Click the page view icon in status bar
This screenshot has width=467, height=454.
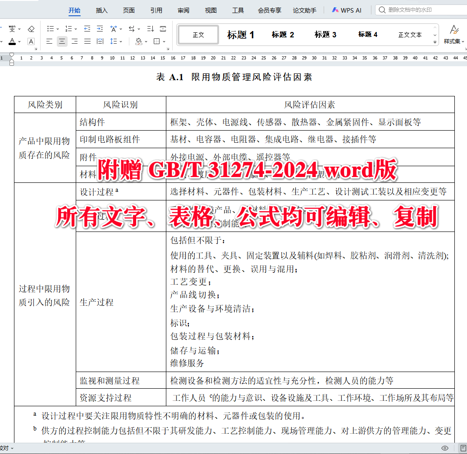(463, 448)
